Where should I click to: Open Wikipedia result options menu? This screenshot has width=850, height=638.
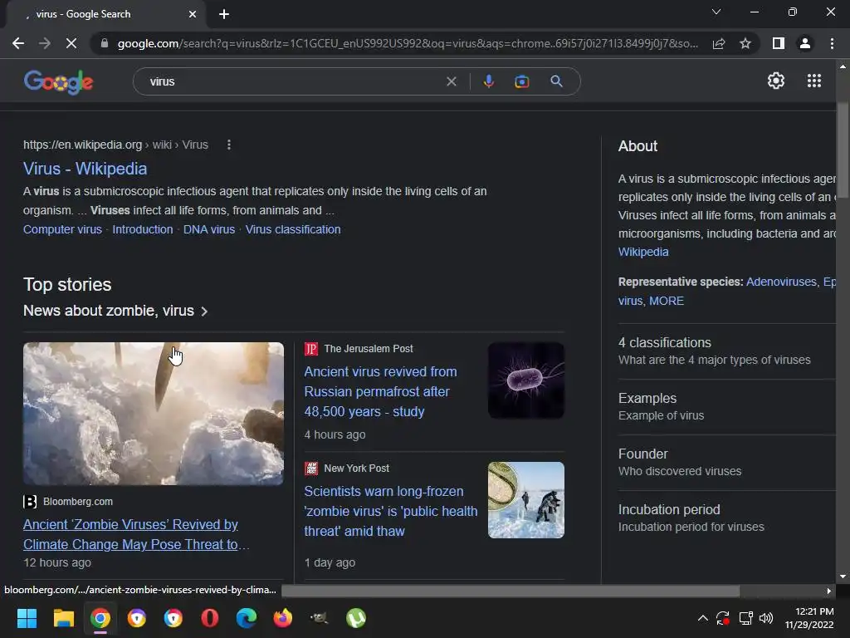click(x=229, y=145)
